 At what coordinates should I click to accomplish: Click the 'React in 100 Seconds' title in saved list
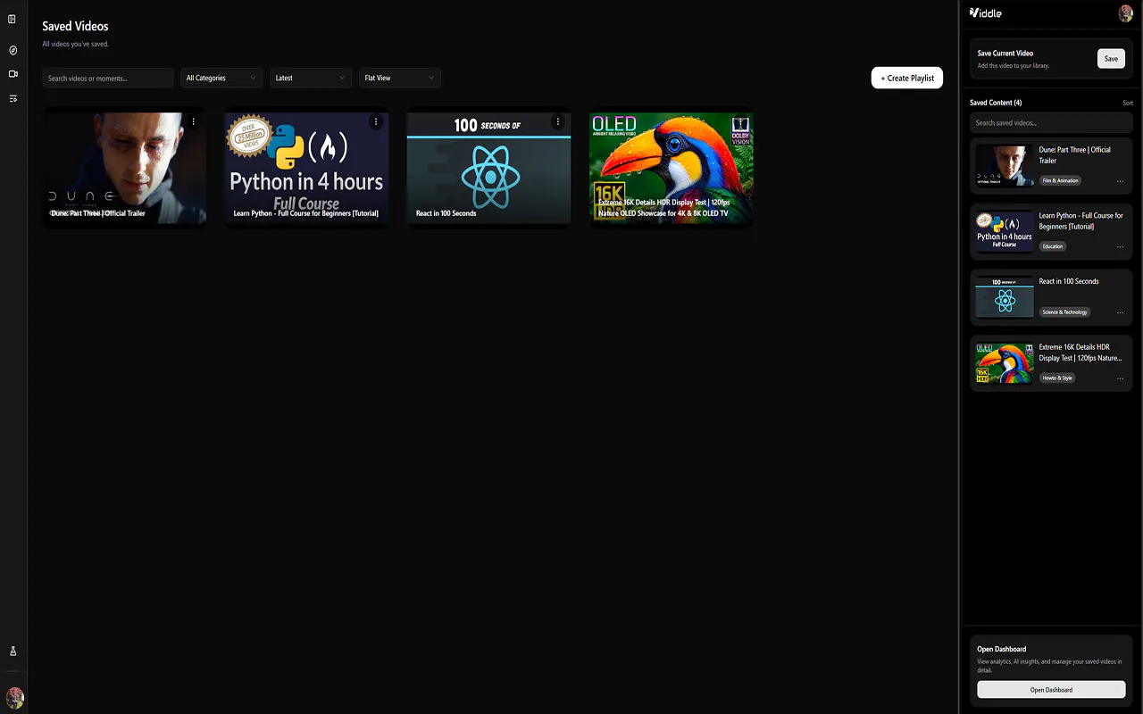tap(1069, 281)
